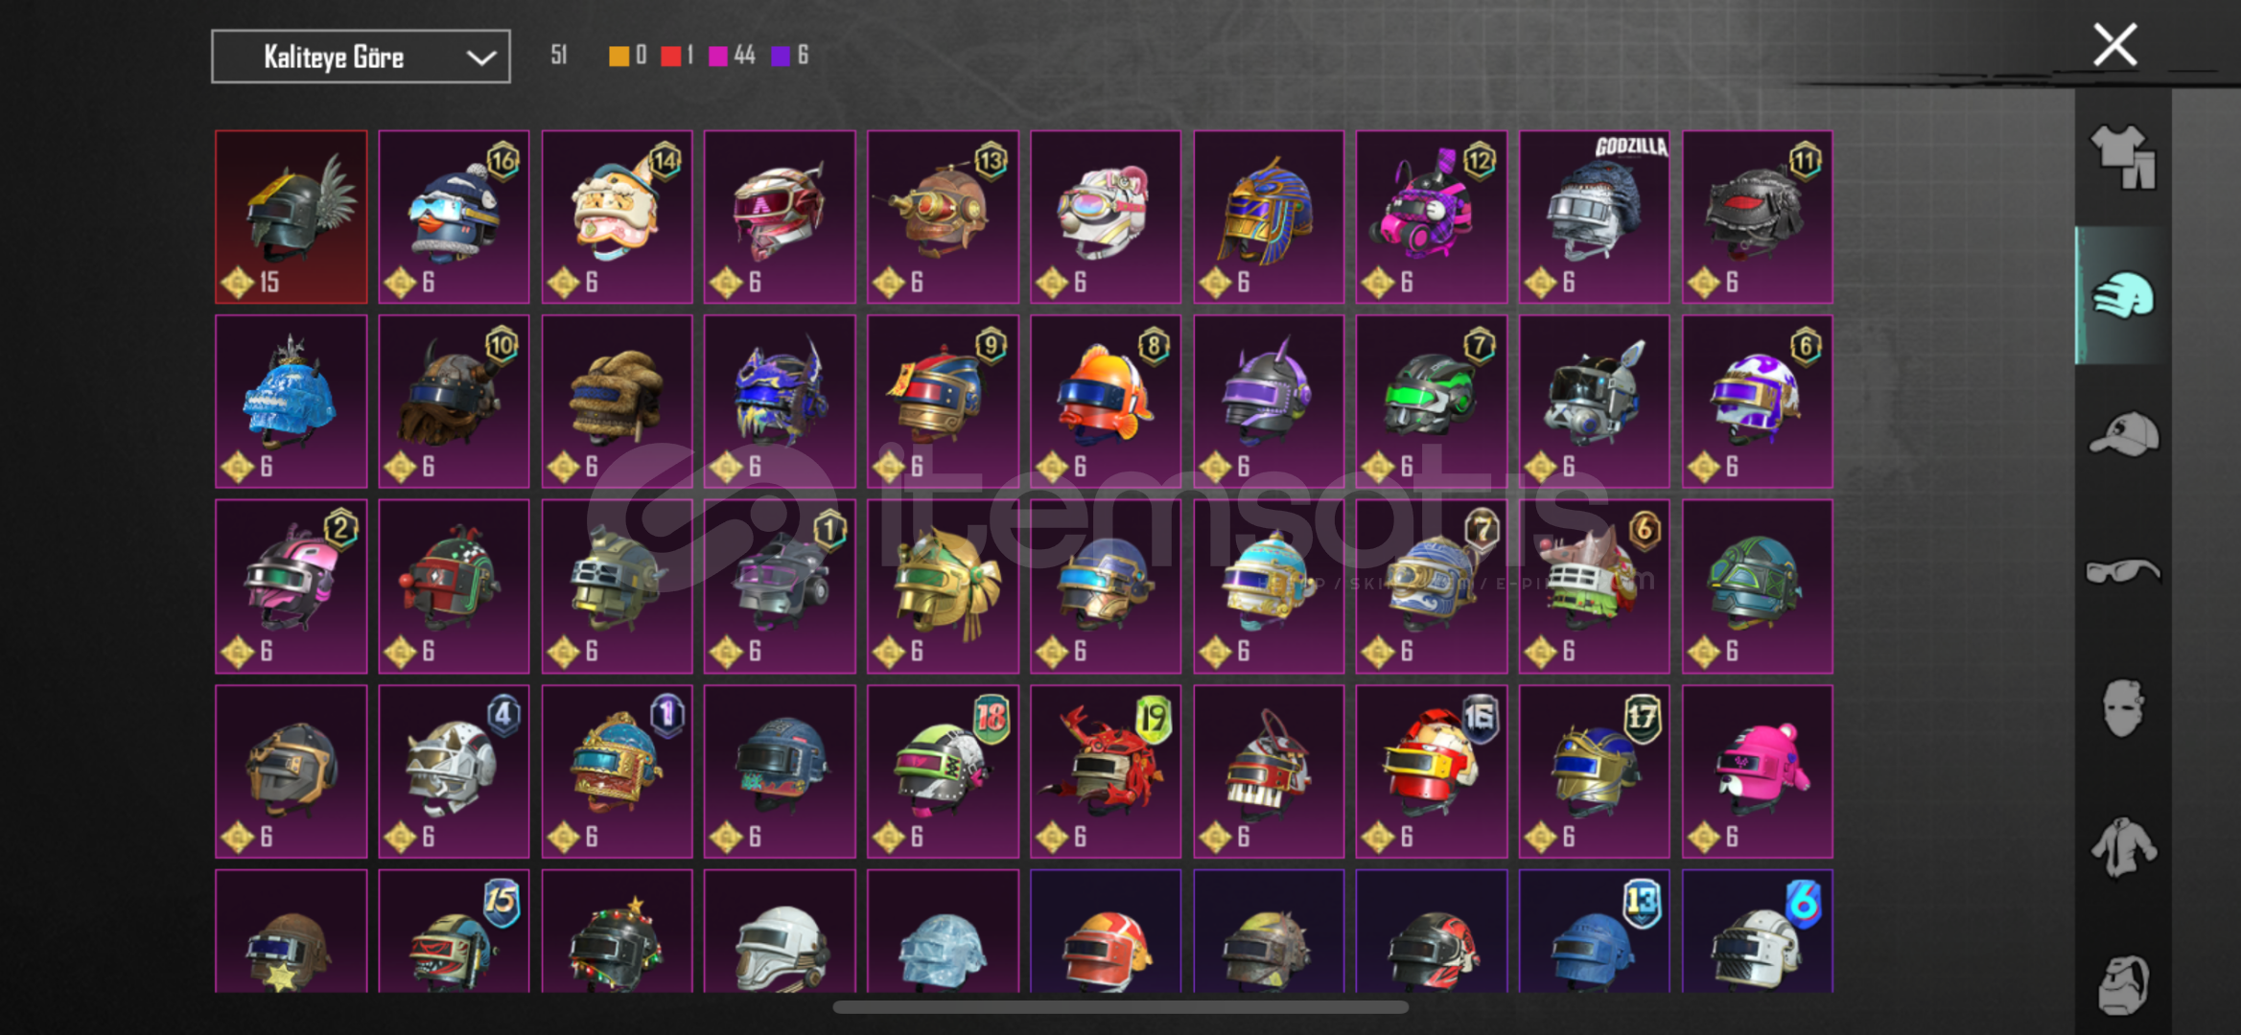
Task: Select the pink bear helmet skin
Action: (1758, 771)
